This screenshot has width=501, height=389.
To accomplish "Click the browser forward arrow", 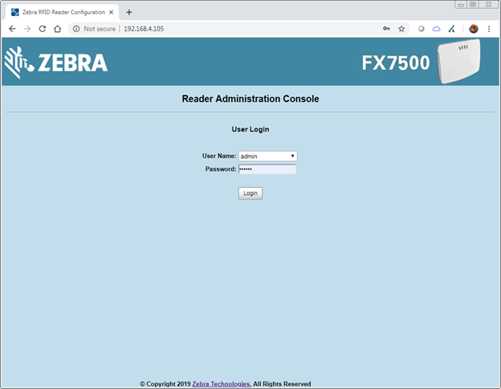I will [27, 29].
